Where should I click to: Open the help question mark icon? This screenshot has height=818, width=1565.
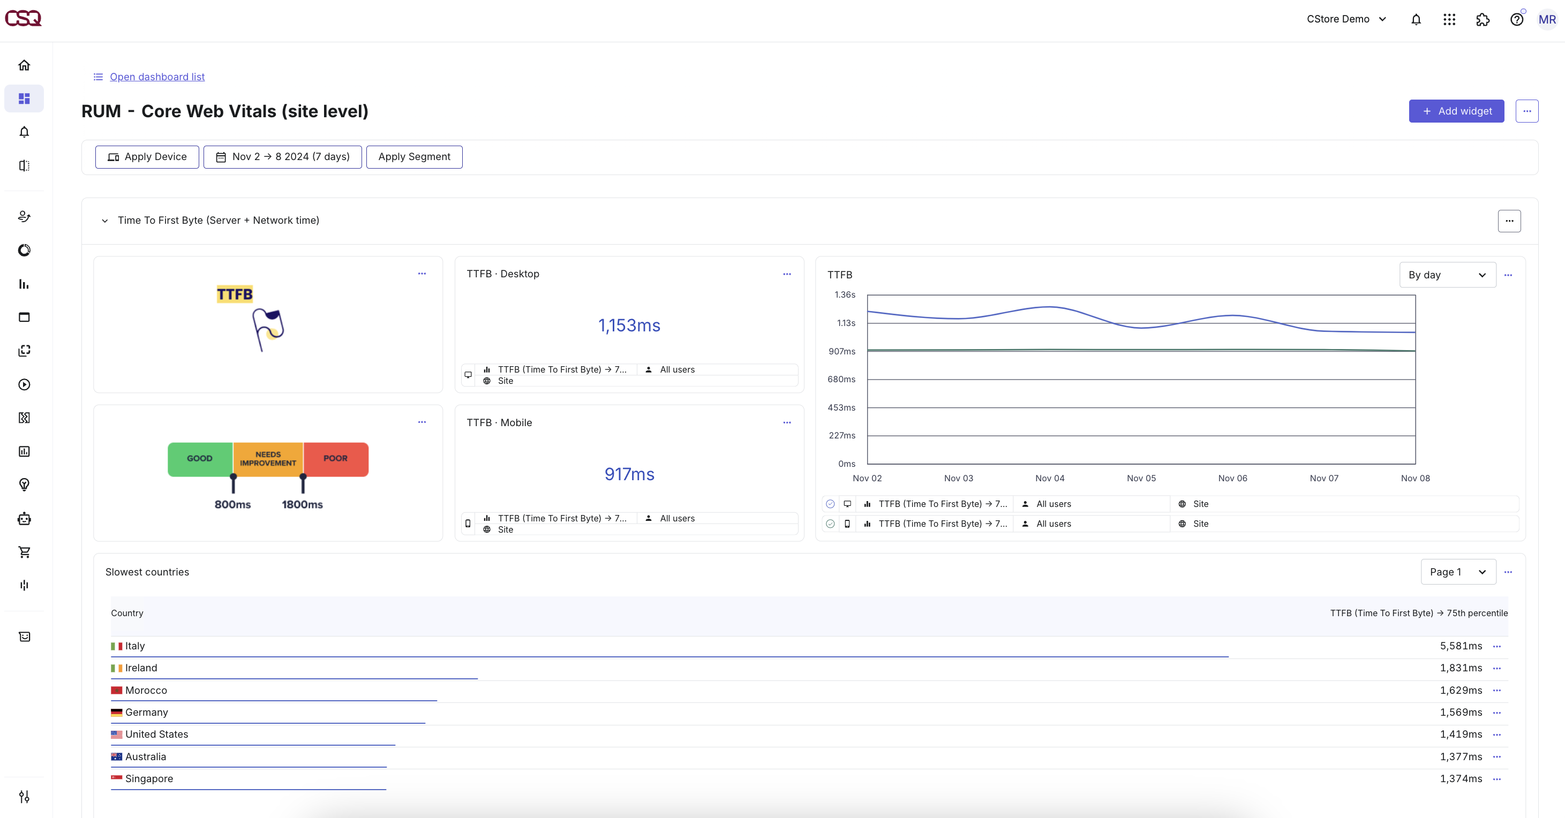[1516, 19]
